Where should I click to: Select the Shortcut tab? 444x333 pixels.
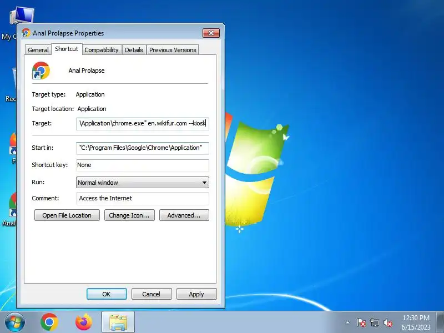[67, 49]
